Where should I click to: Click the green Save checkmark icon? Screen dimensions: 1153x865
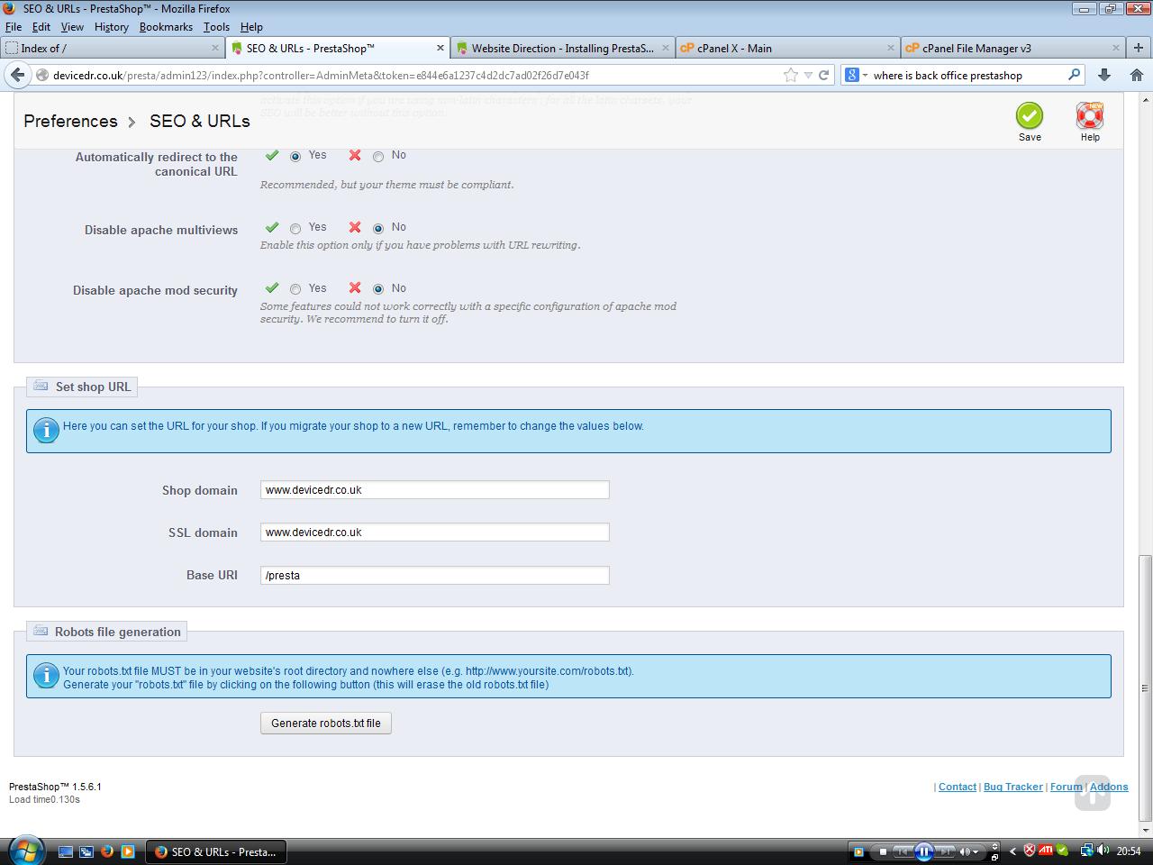(1030, 115)
